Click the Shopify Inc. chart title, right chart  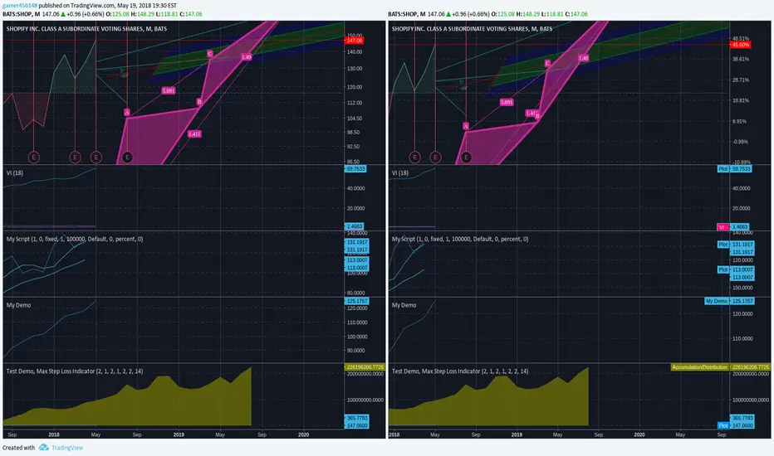click(472, 28)
